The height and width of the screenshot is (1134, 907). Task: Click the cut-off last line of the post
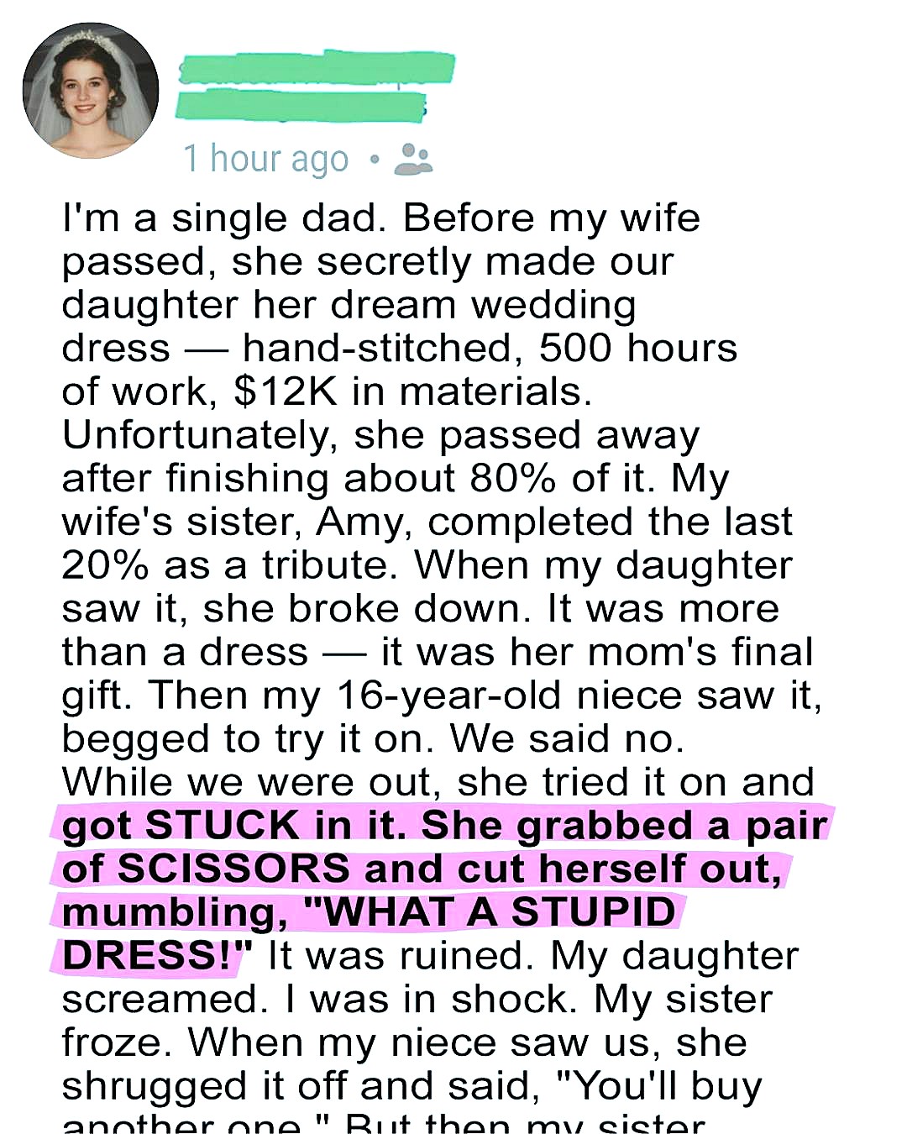[383, 1124]
